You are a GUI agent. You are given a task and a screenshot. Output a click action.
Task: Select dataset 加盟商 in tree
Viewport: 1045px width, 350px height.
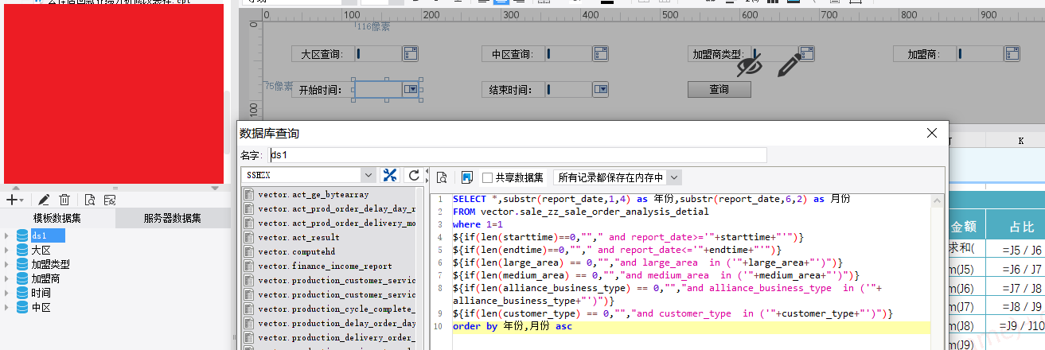pos(45,278)
